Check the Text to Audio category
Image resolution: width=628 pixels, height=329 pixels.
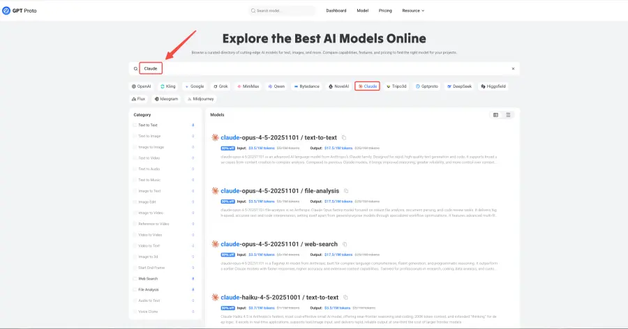tap(135, 169)
